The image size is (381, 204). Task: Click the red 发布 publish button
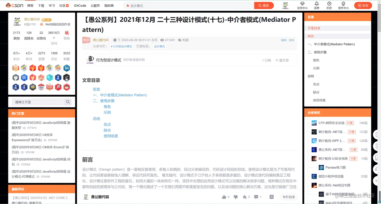click(363, 5)
